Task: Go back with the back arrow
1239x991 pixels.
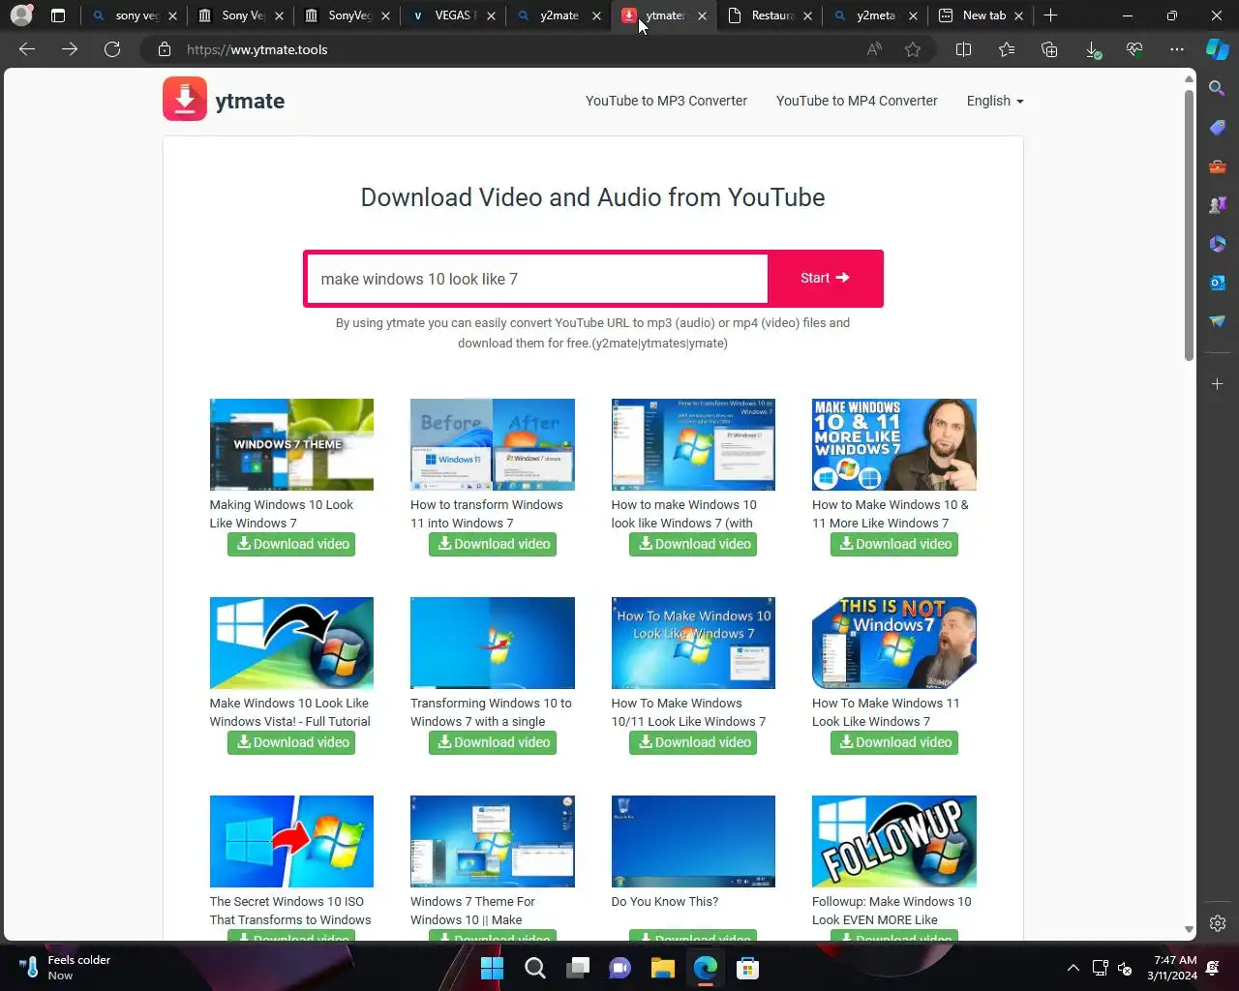Action: pos(27,49)
